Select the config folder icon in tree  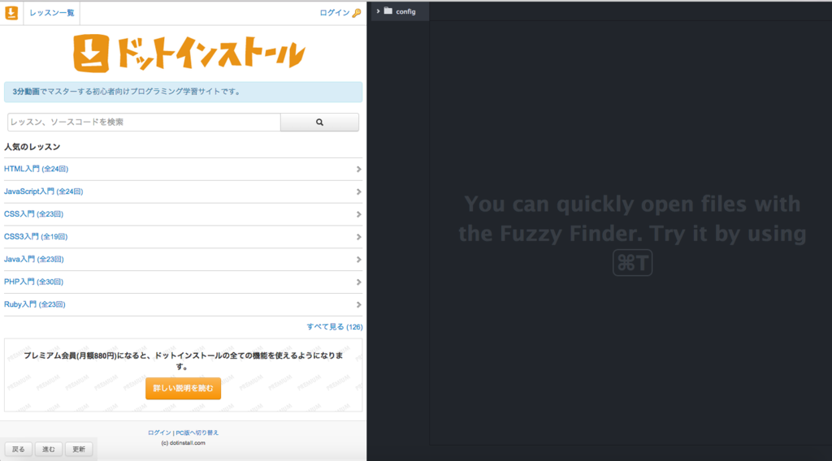click(x=388, y=11)
